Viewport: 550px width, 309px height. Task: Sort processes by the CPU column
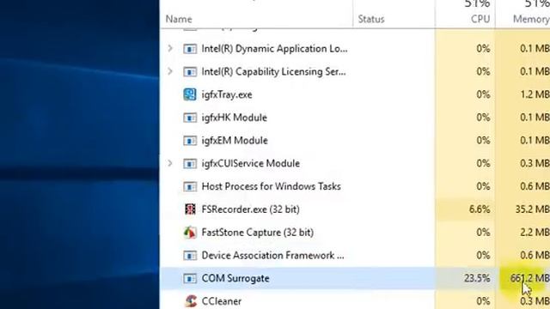tap(480, 19)
